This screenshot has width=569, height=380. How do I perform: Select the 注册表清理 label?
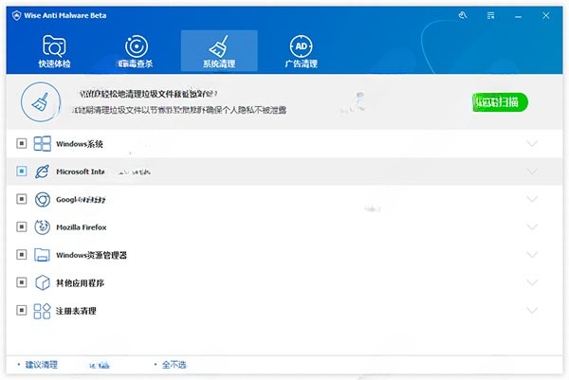pyautogui.click(x=76, y=311)
